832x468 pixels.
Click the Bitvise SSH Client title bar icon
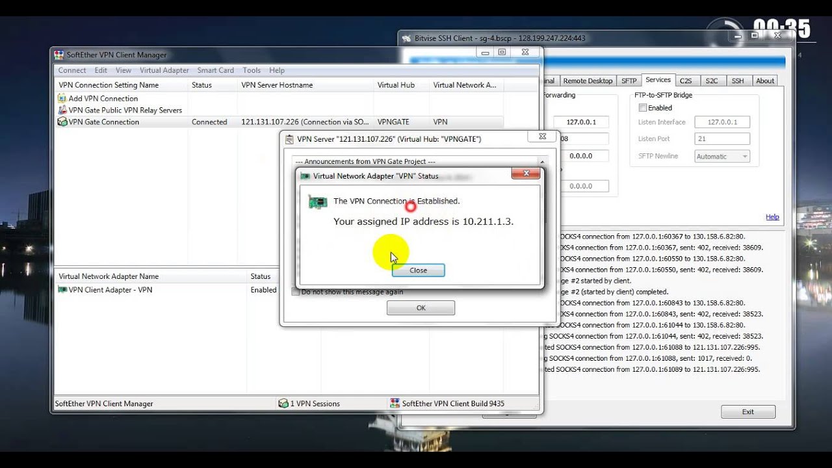pyautogui.click(x=407, y=38)
